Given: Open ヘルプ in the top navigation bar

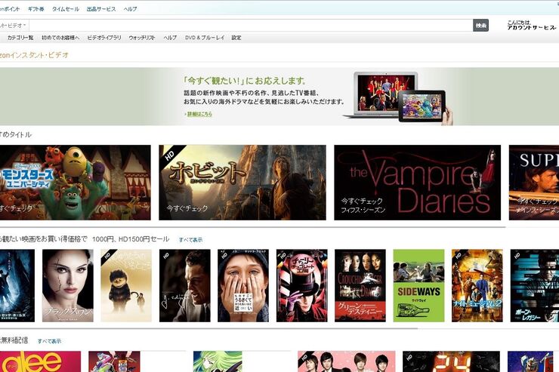Looking at the screenshot, I should coord(130,9).
